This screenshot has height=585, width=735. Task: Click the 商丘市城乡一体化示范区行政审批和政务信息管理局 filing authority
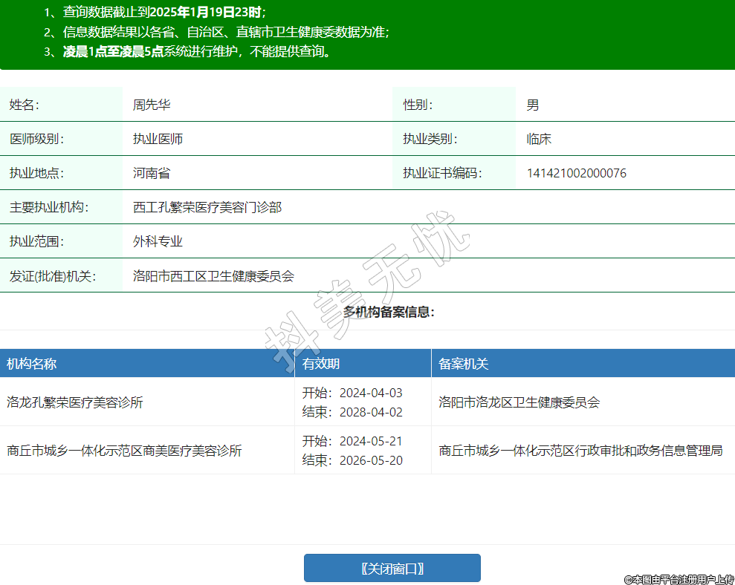[x=580, y=451]
